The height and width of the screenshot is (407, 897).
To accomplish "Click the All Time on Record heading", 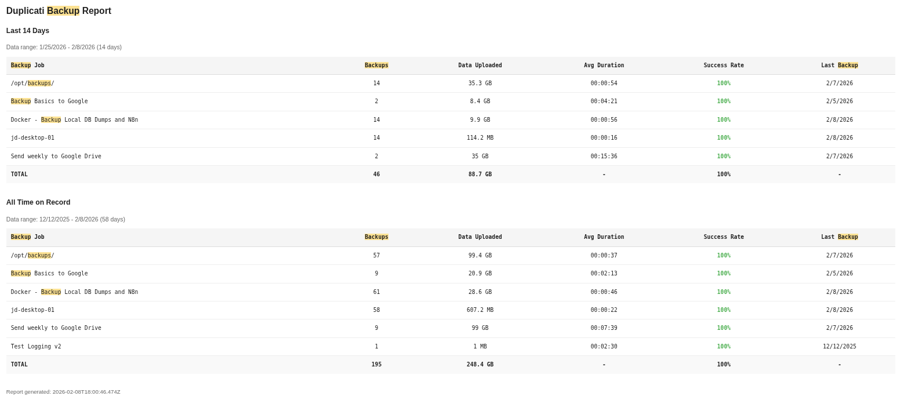I will pyautogui.click(x=38, y=202).
